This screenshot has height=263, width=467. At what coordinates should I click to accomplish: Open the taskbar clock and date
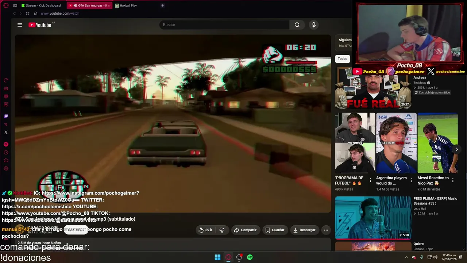tap(449, 257)
